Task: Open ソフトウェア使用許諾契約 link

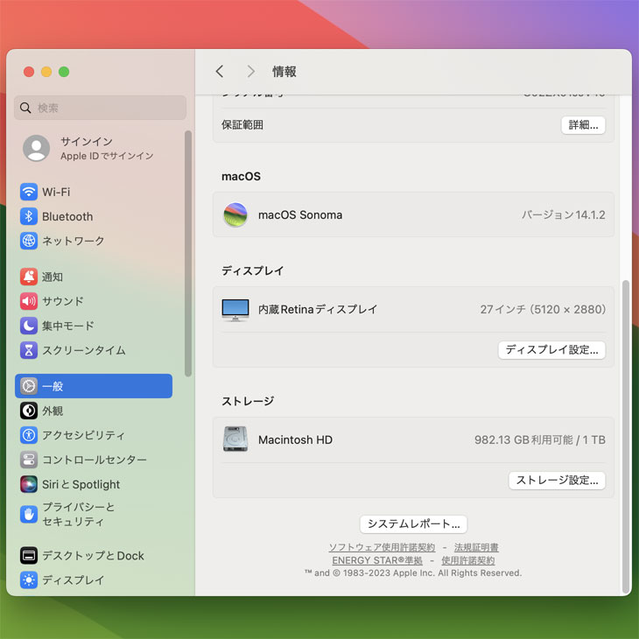Action: [x=382, y=548]
